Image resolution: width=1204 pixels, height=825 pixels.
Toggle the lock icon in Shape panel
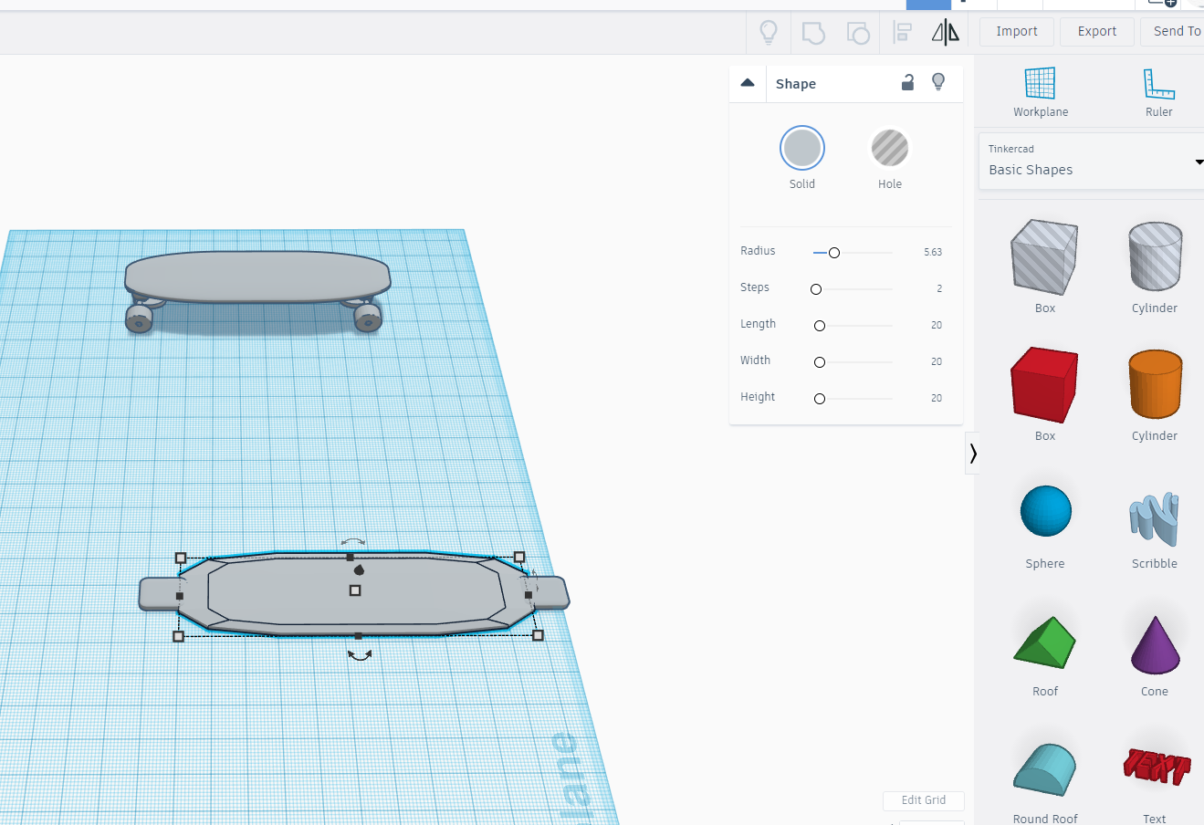click(x=907, y=82)
